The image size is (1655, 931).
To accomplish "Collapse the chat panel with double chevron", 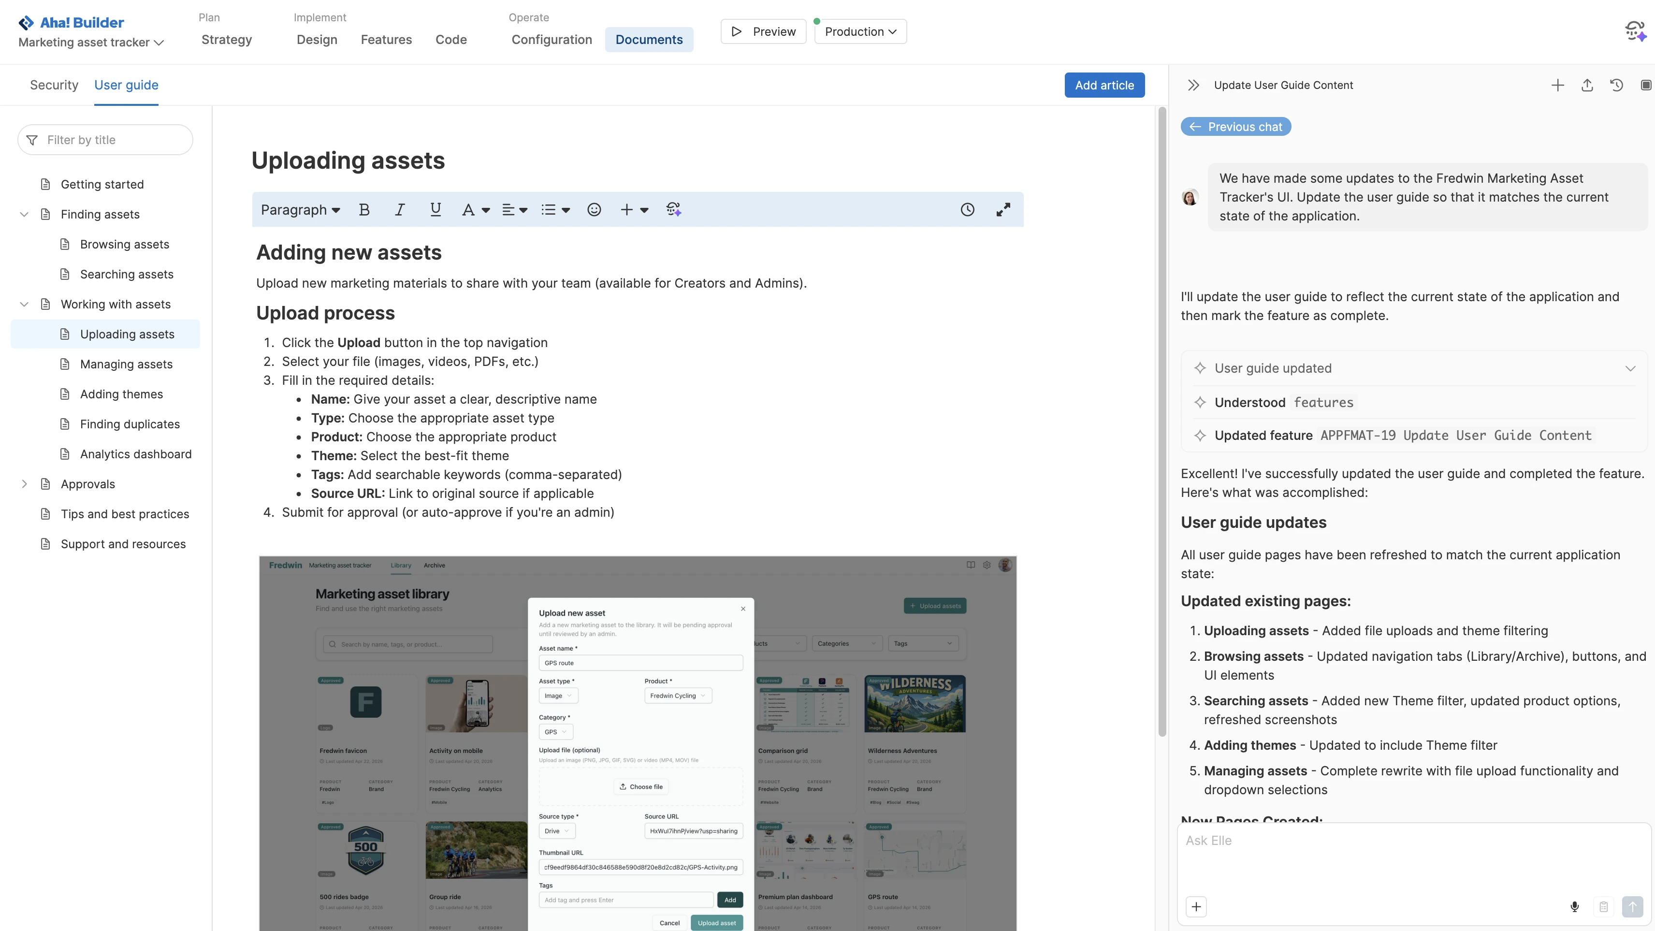I will point(1193,85).
